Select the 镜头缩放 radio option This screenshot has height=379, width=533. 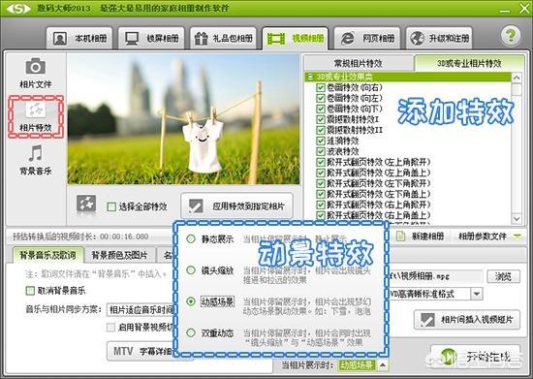click(191, 270)
